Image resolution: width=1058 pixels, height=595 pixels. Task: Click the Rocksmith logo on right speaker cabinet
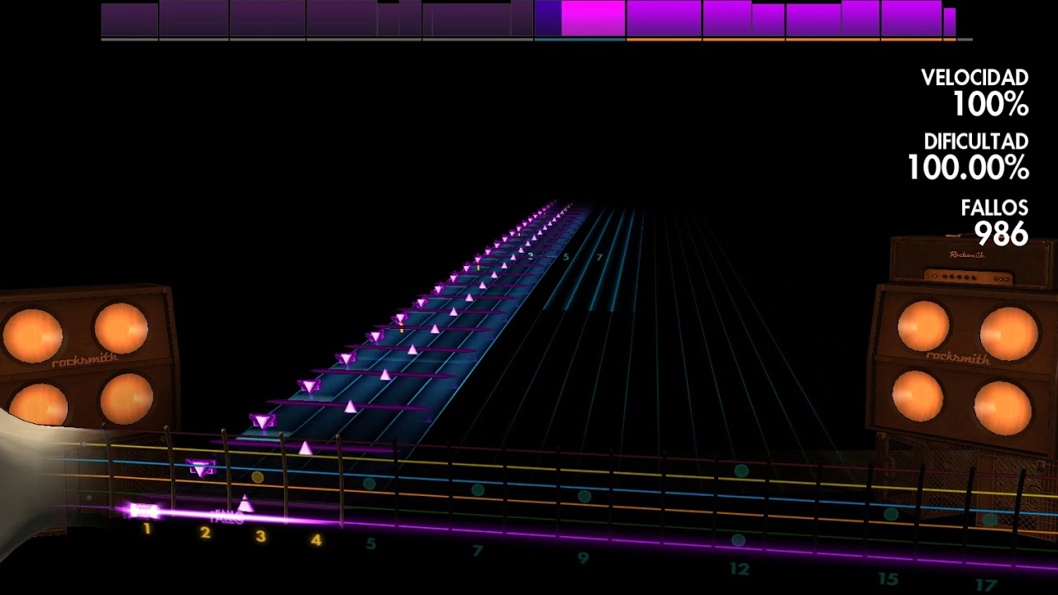[x=957, y=357]
